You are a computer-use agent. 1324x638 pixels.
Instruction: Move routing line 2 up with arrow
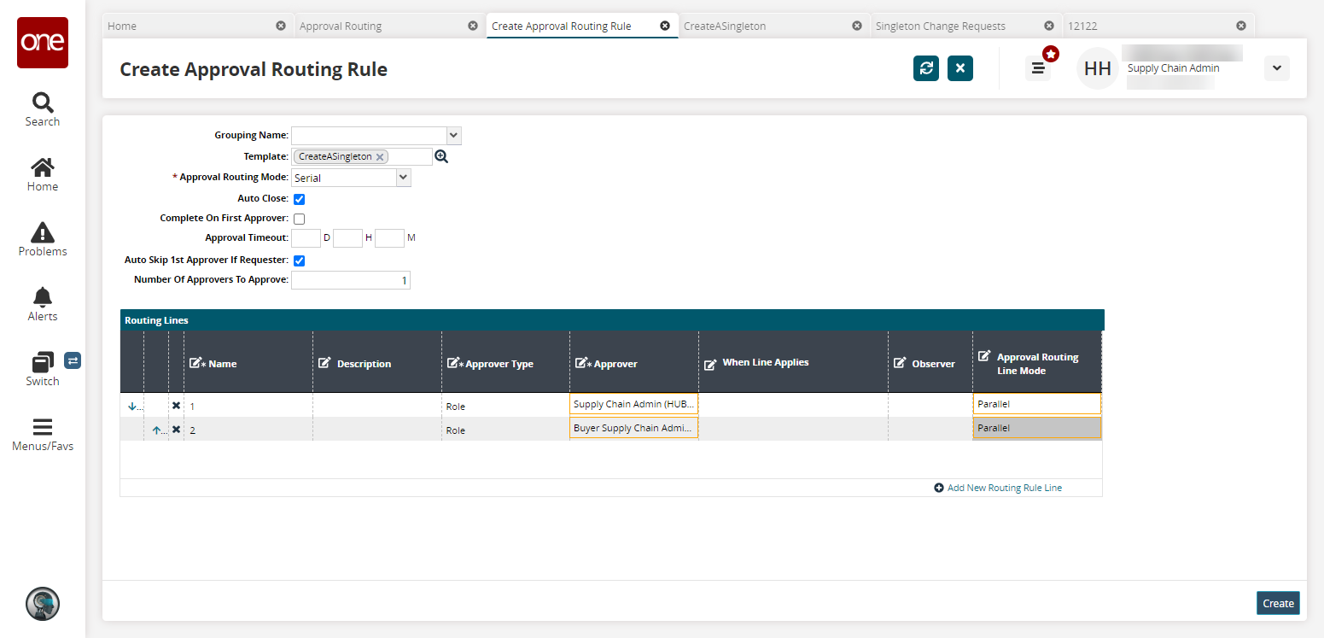157,430
